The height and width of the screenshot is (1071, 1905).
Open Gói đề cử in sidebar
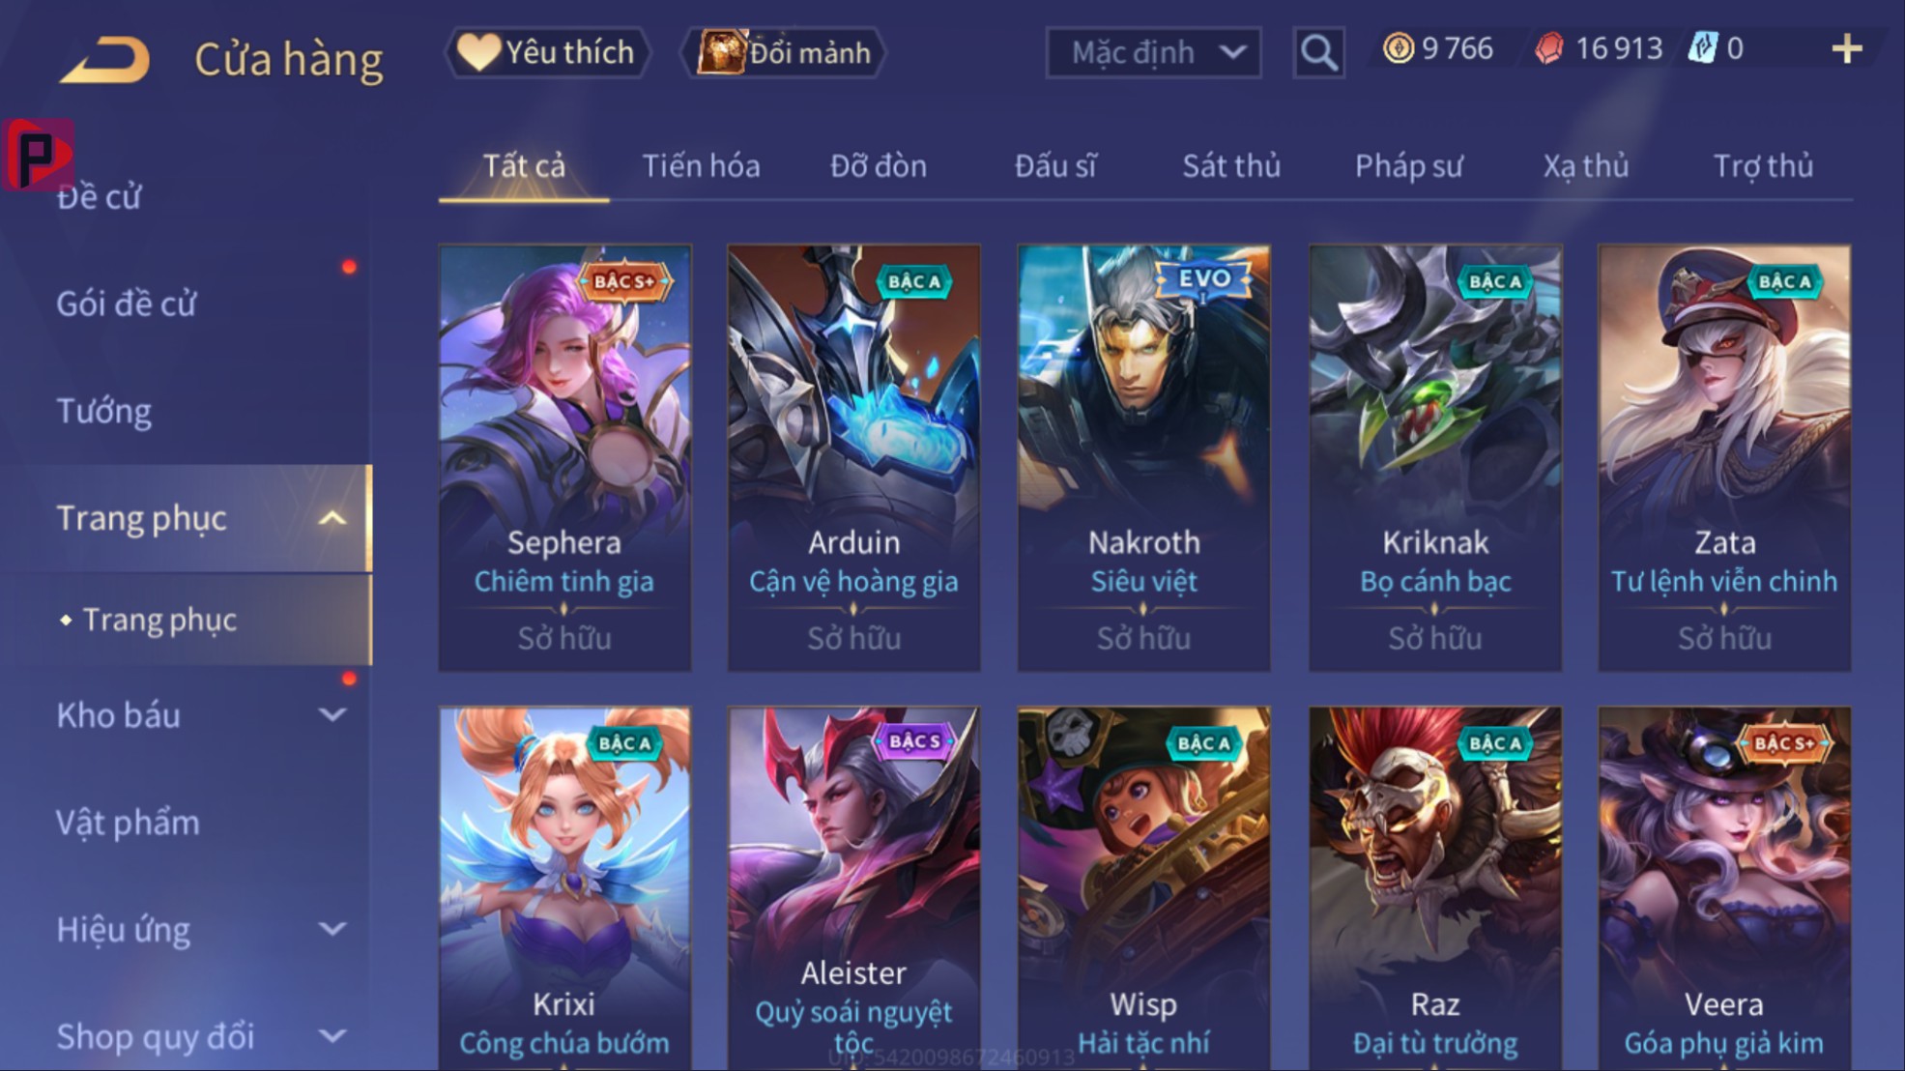[126, 304]
